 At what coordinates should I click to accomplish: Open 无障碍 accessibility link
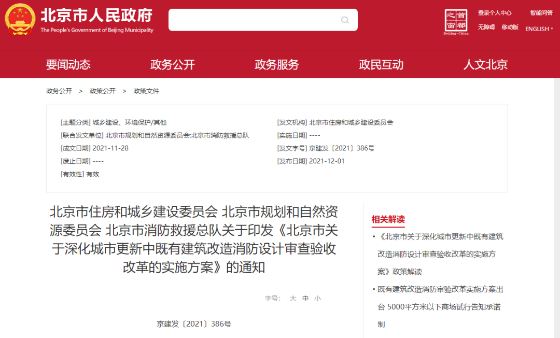486,27
